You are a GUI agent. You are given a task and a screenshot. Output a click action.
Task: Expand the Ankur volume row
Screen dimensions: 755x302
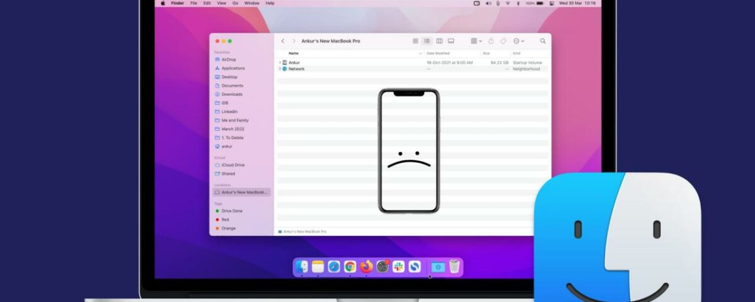click(279, 62)
